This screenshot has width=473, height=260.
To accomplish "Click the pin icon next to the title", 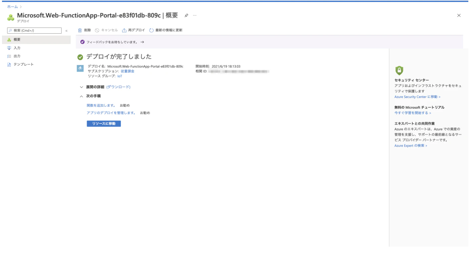I will tap(186, 15).
